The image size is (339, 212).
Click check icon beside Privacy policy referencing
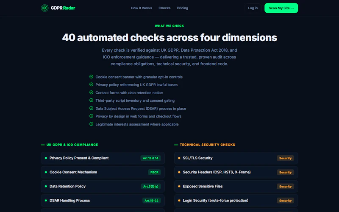pyautogui.click(x=91, y=84)
